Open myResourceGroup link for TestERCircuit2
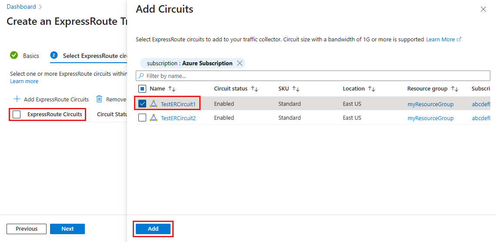This screenshot has height=242, width=496. point(431,118)
